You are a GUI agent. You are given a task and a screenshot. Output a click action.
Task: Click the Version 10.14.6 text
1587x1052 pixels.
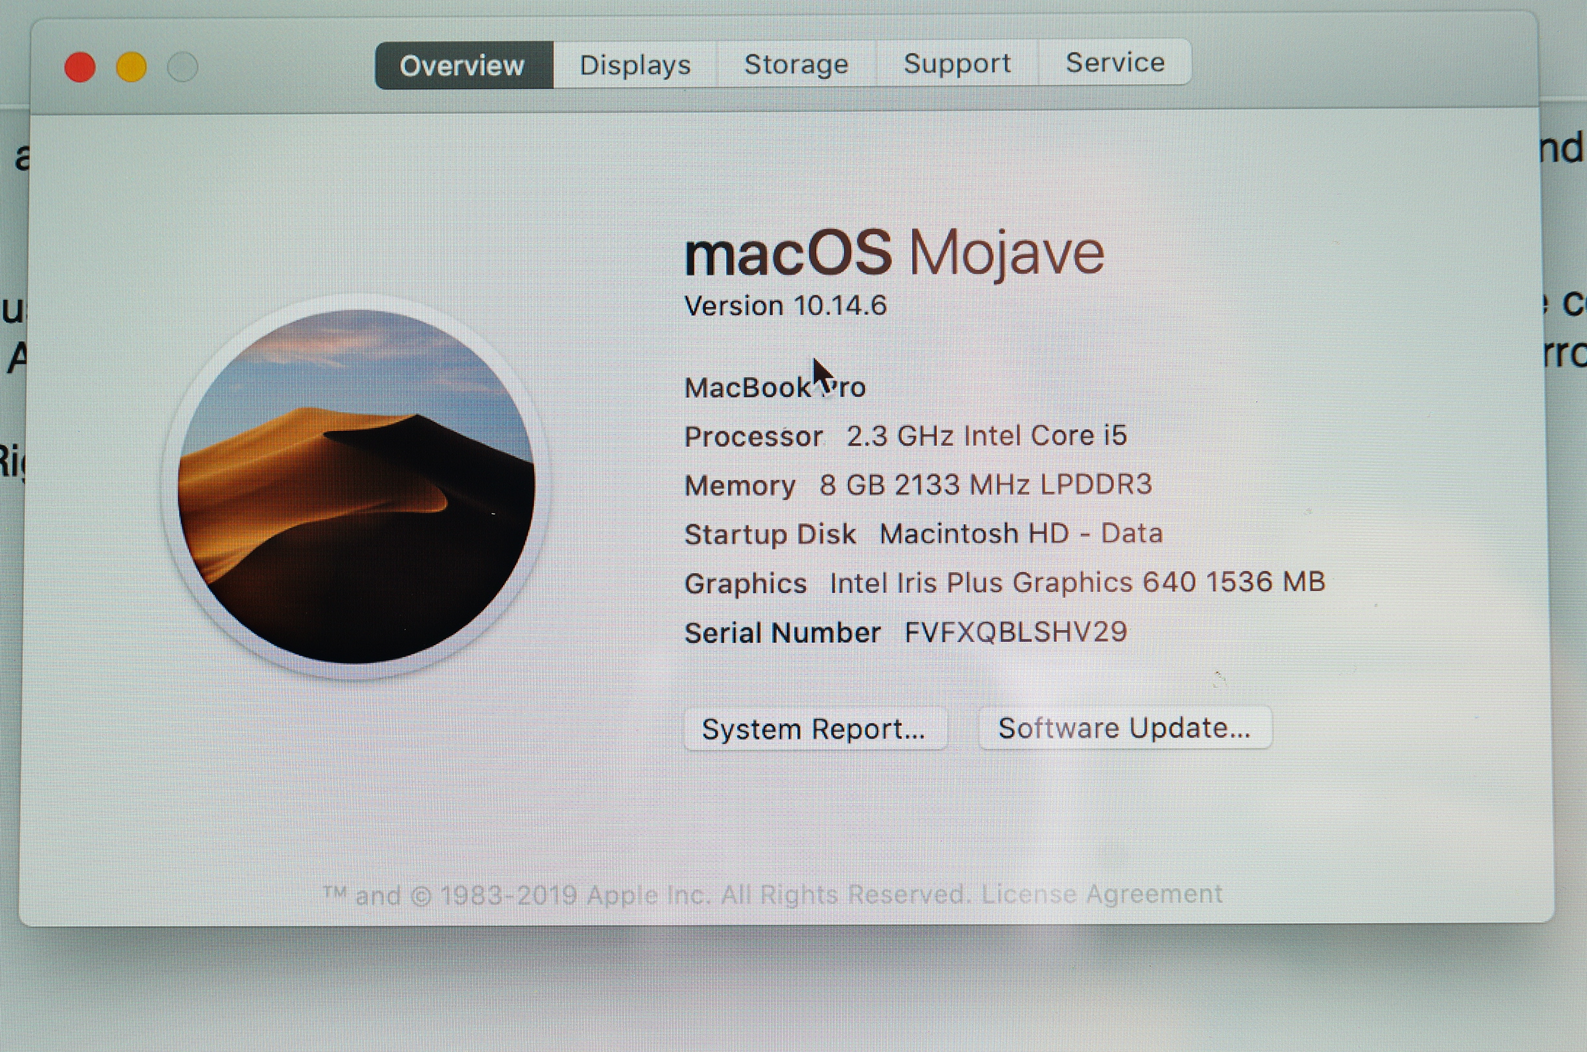pyautogui.click(x=786, y=306)
